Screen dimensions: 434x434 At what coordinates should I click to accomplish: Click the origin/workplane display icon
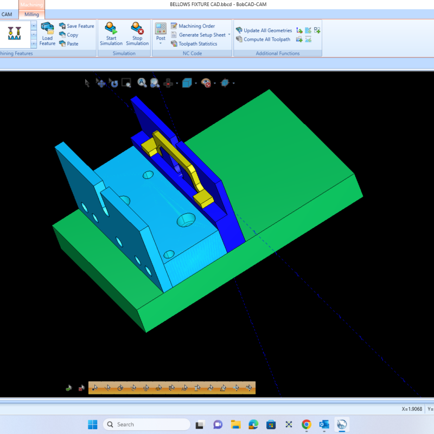(x=225, y=83)
